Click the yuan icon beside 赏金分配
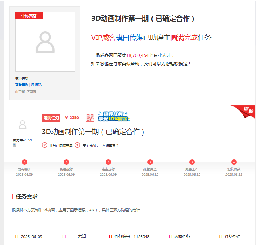Viewport: 256px width, 245px height. 78,145
